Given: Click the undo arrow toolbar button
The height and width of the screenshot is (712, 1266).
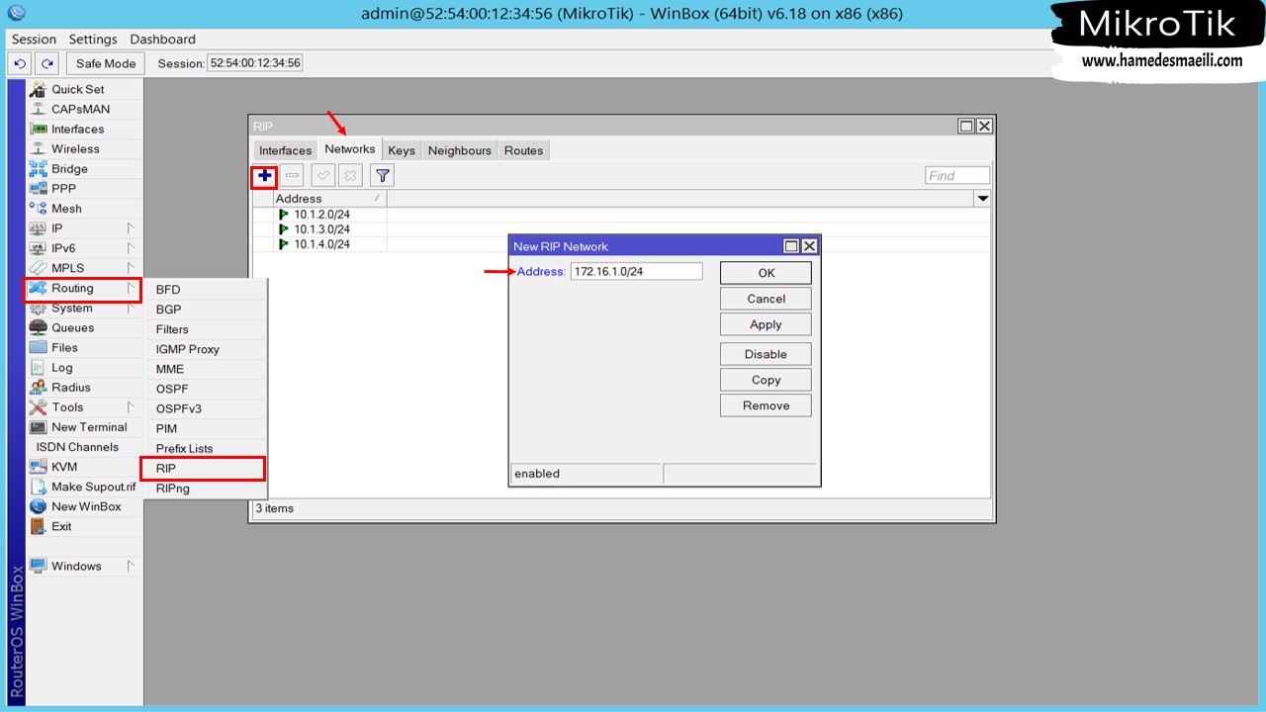Looking at the screenshot, I should tap(21, 63).
